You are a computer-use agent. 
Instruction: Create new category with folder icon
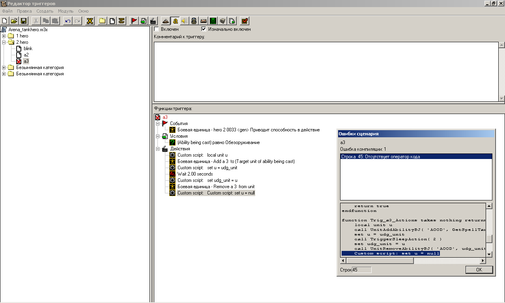pyautogui.click(x=103, y=21)
